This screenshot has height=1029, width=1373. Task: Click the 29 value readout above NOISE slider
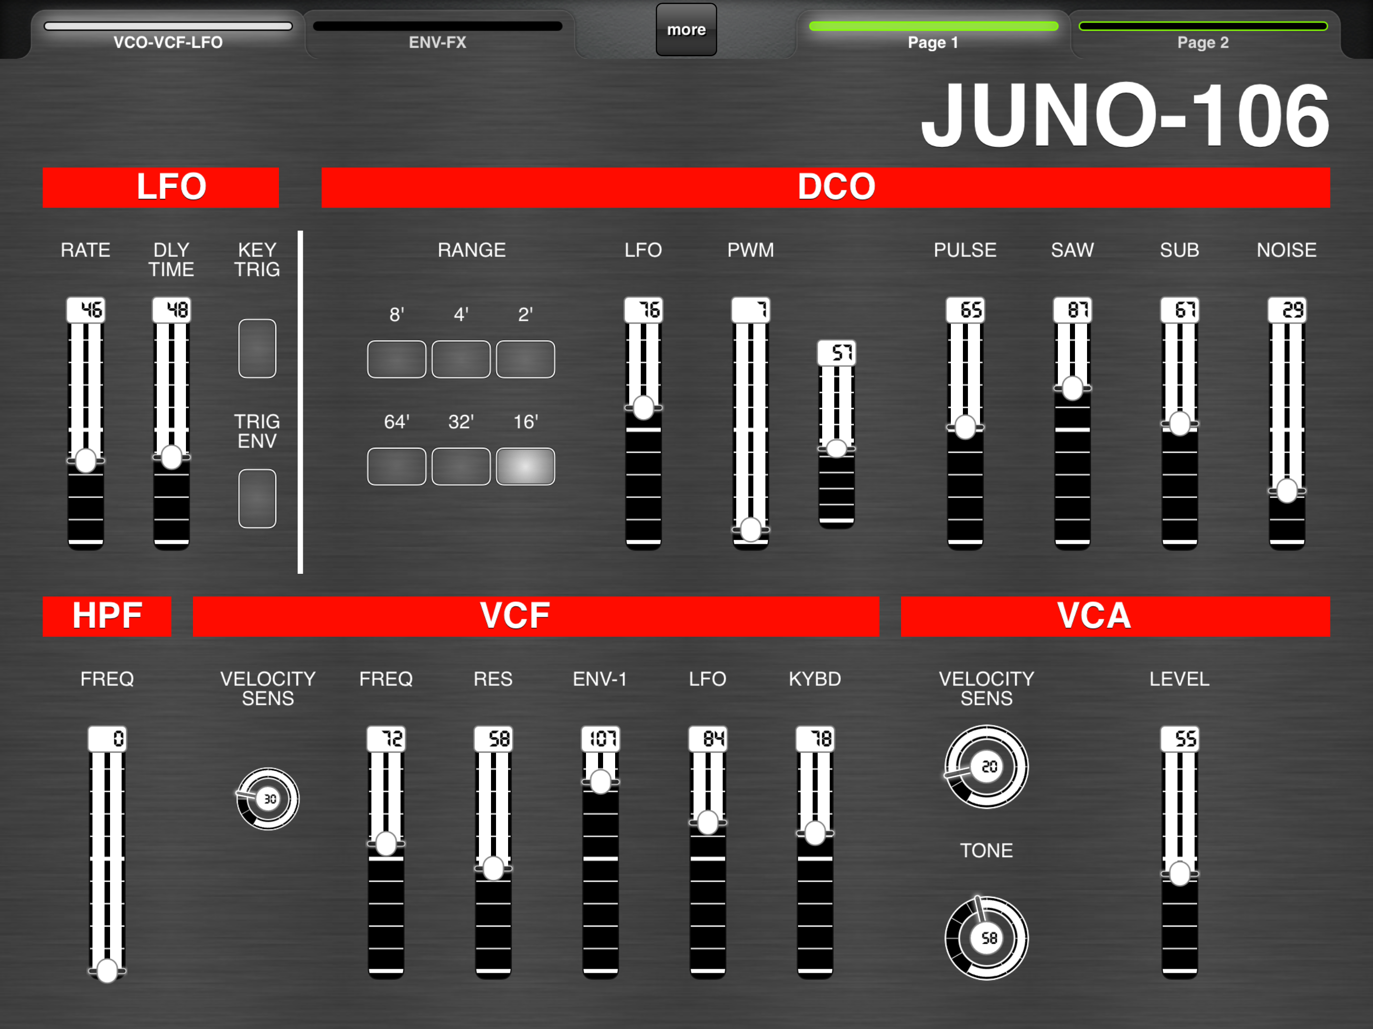(1287, 310)
